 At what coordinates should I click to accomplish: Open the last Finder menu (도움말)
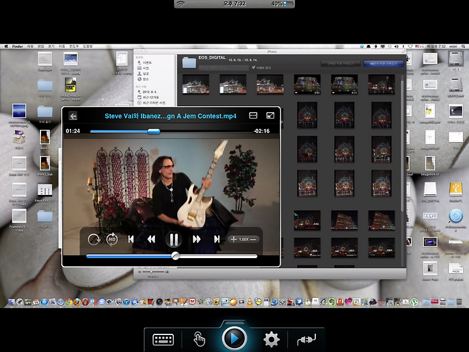tap(88, 46)
